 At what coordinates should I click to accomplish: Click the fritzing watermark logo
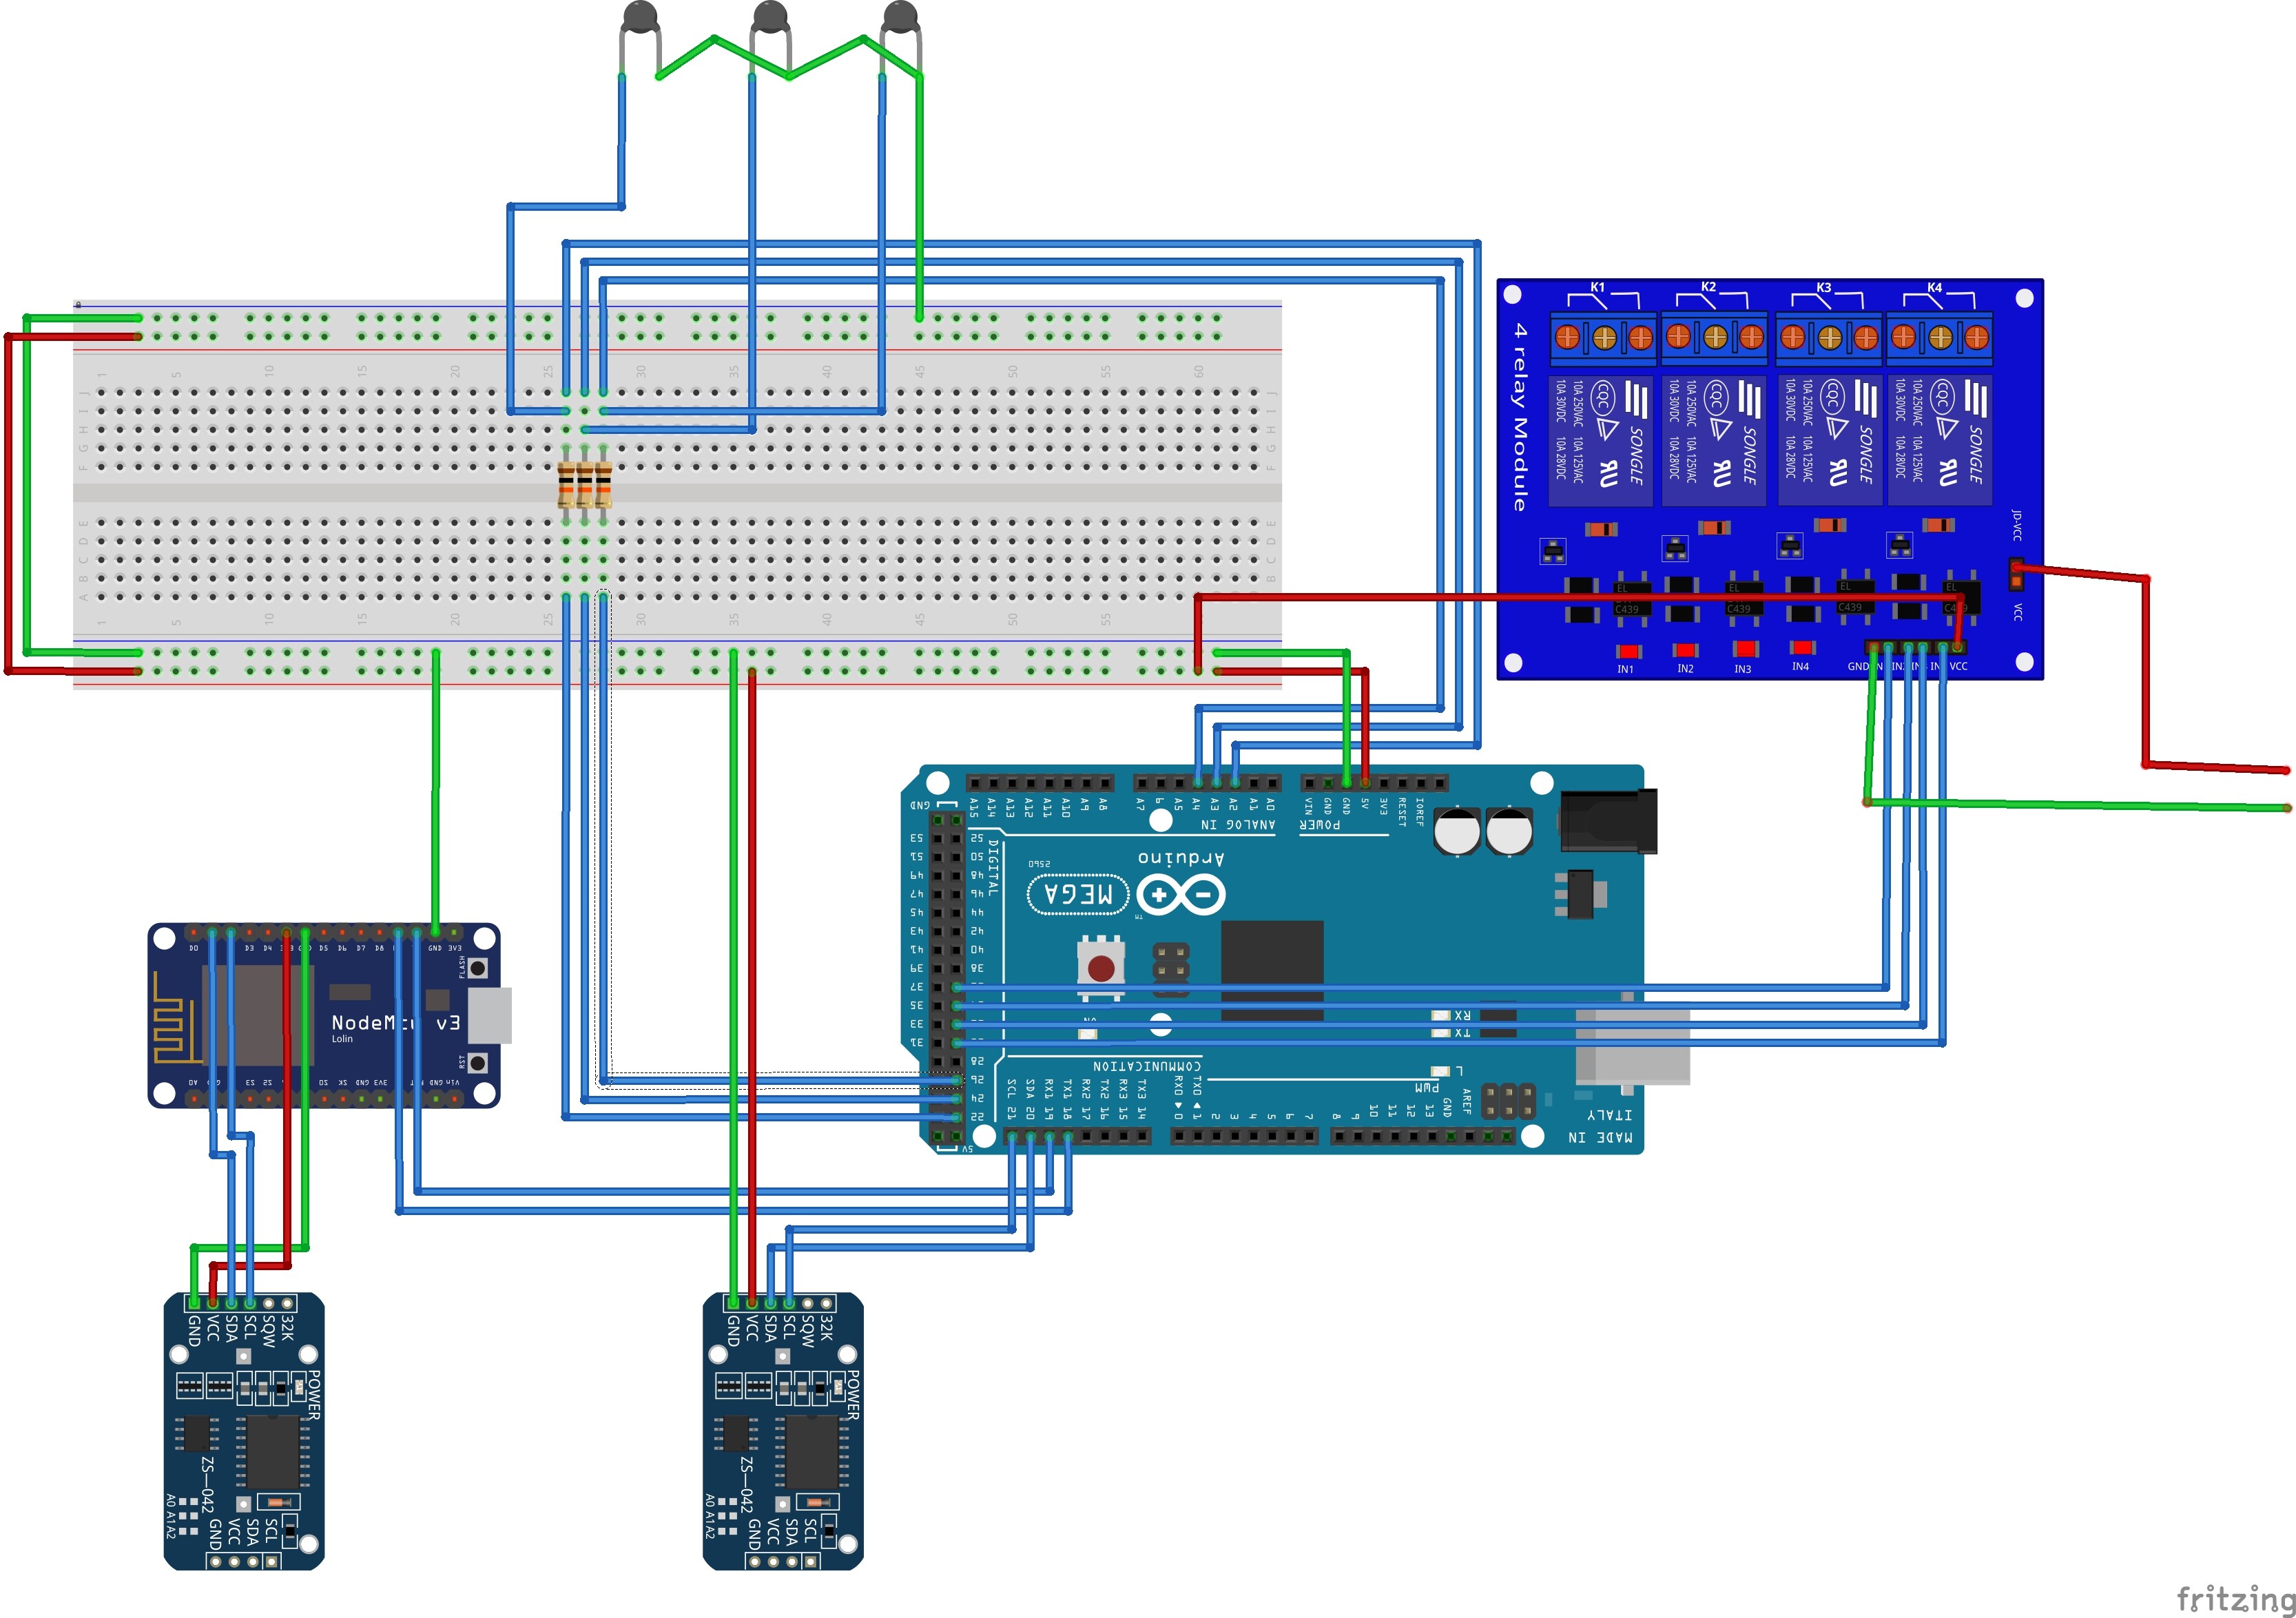pos(2234,1597)
